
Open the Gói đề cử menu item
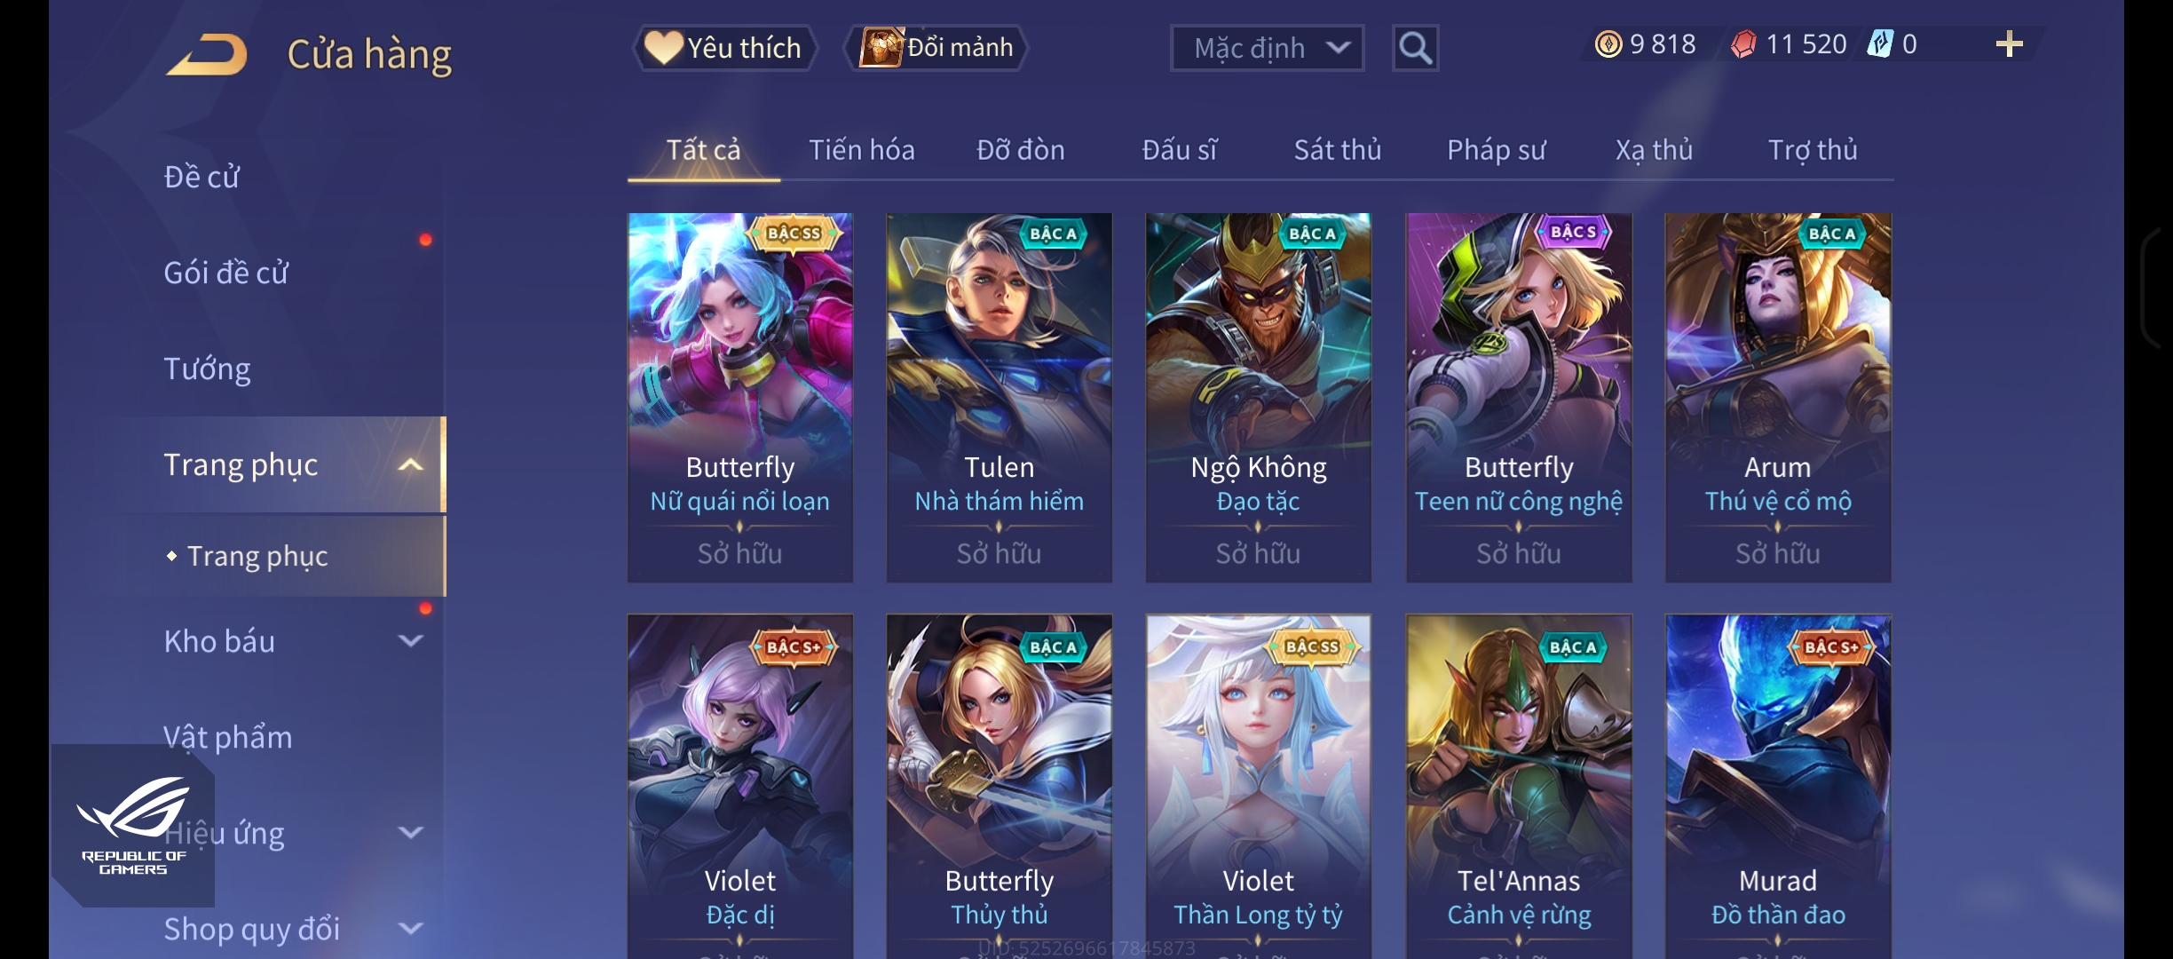225,273
